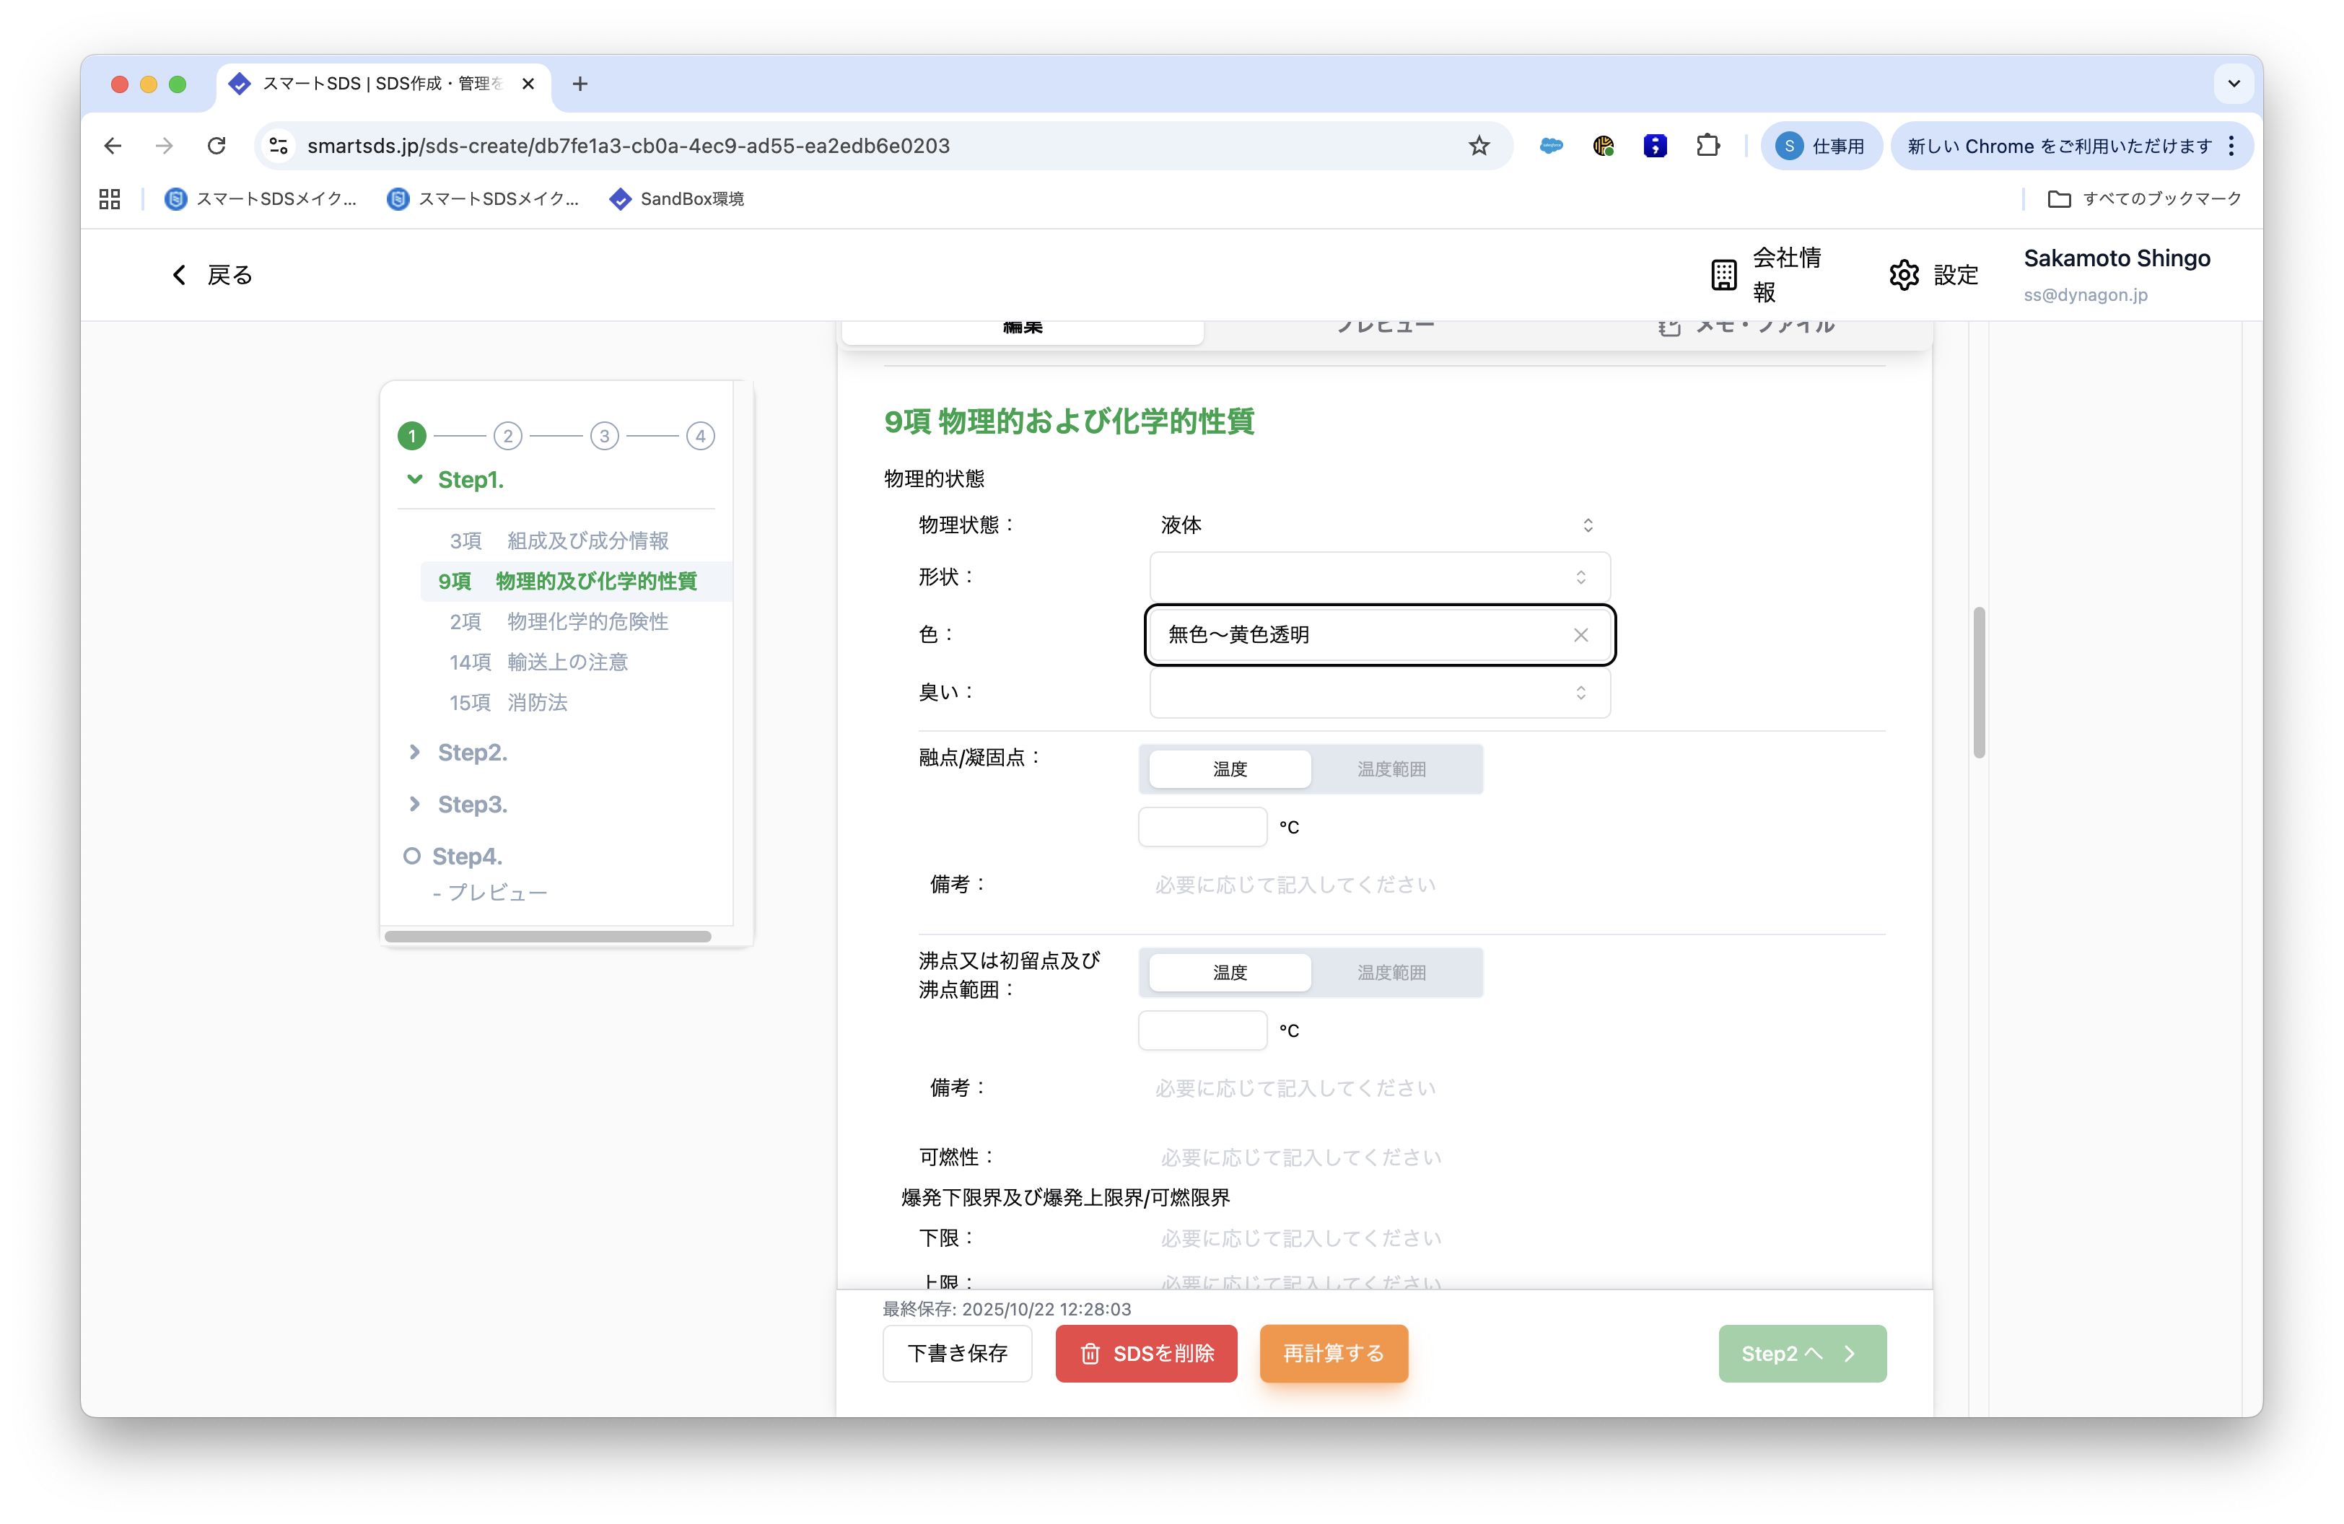Open settings via the gear icon
The image size is (2344, 1524).
tap(1904, 275)
